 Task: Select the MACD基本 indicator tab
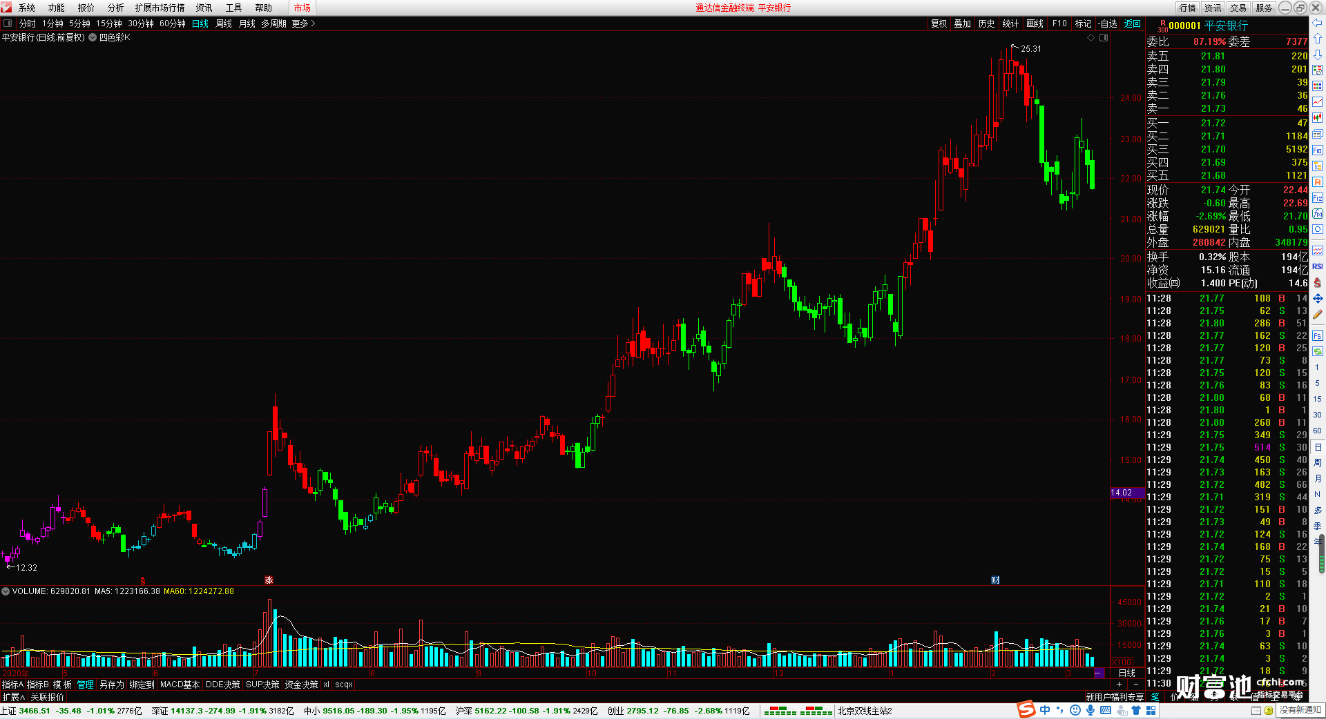[x=180, y=684]
